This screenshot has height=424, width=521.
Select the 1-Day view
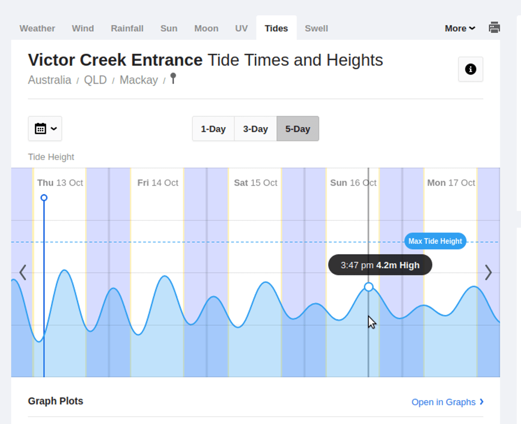coord(213,129)
